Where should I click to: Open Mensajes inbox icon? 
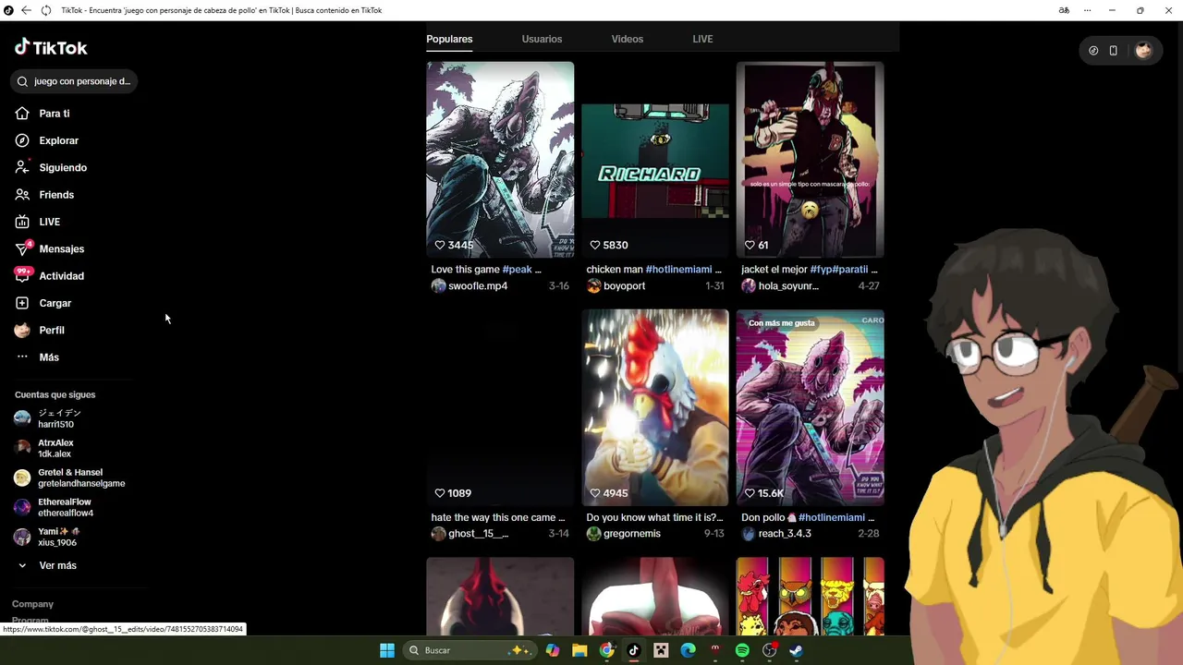point(22,248)
